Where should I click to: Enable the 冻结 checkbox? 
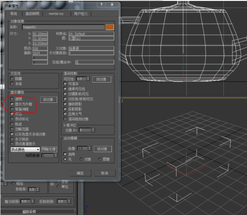[x=12, y=84]
